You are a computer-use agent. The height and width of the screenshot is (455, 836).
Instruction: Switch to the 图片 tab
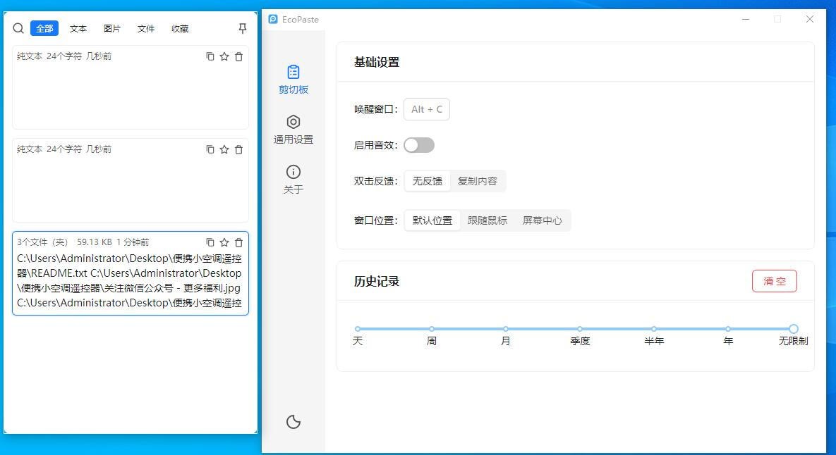tap(112, 29)
